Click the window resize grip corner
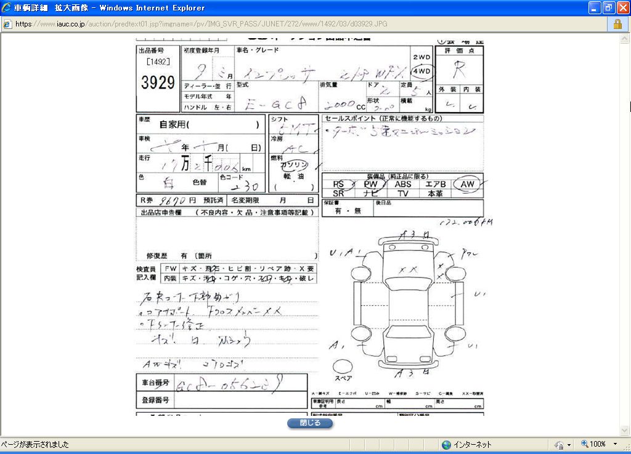631x454 pixels. pos(626,449)
